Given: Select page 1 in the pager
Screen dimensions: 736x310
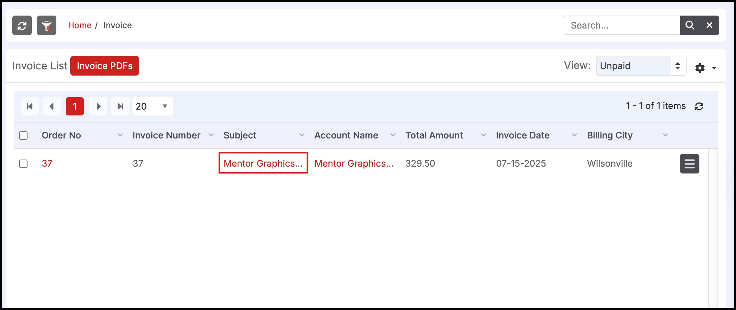Looking at the screenshot, I should coord(75,106).
